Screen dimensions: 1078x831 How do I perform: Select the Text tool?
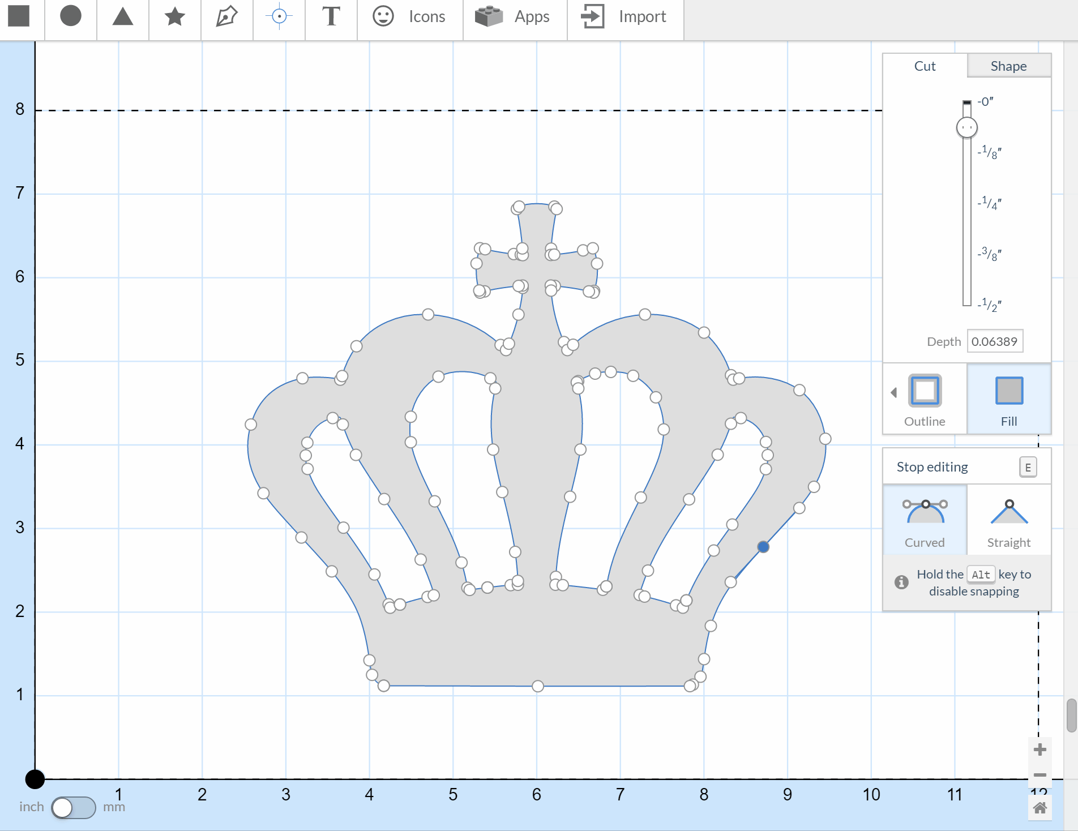coord(331,16)
